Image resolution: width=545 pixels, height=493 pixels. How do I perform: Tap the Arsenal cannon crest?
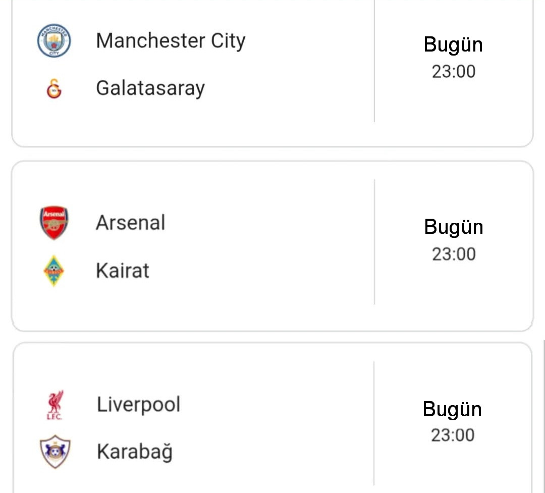[54, 223]
